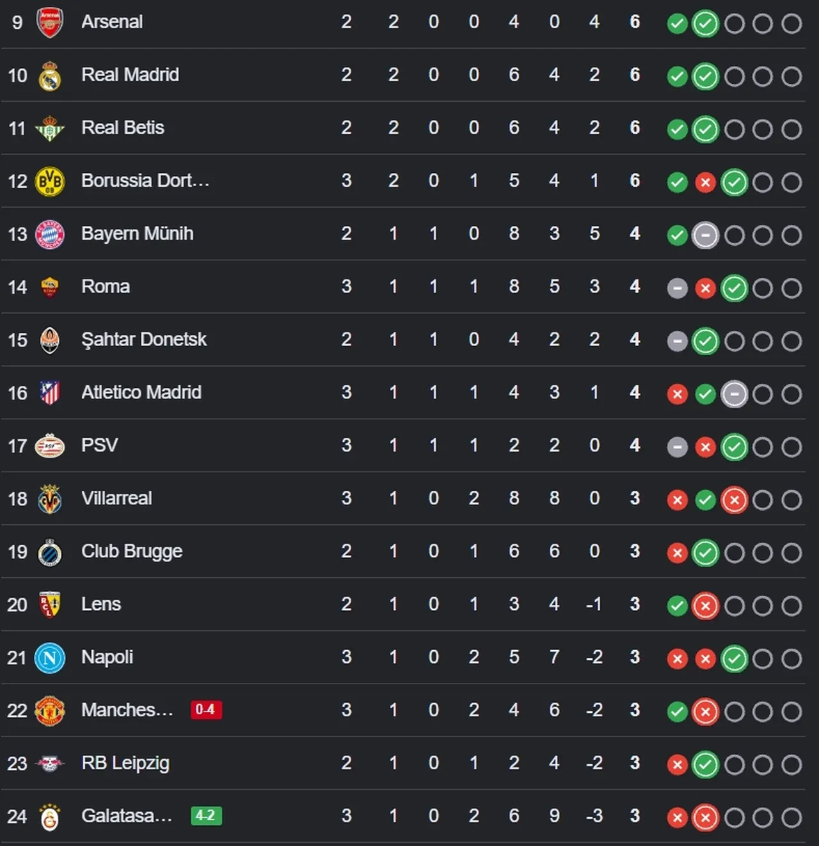
Task: Click PSV's highlighted latest win indicator
Action: point(734,447)
